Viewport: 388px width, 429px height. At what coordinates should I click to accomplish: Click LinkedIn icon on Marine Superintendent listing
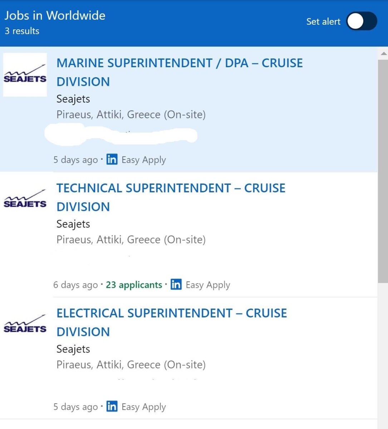(x=112, y=159)
